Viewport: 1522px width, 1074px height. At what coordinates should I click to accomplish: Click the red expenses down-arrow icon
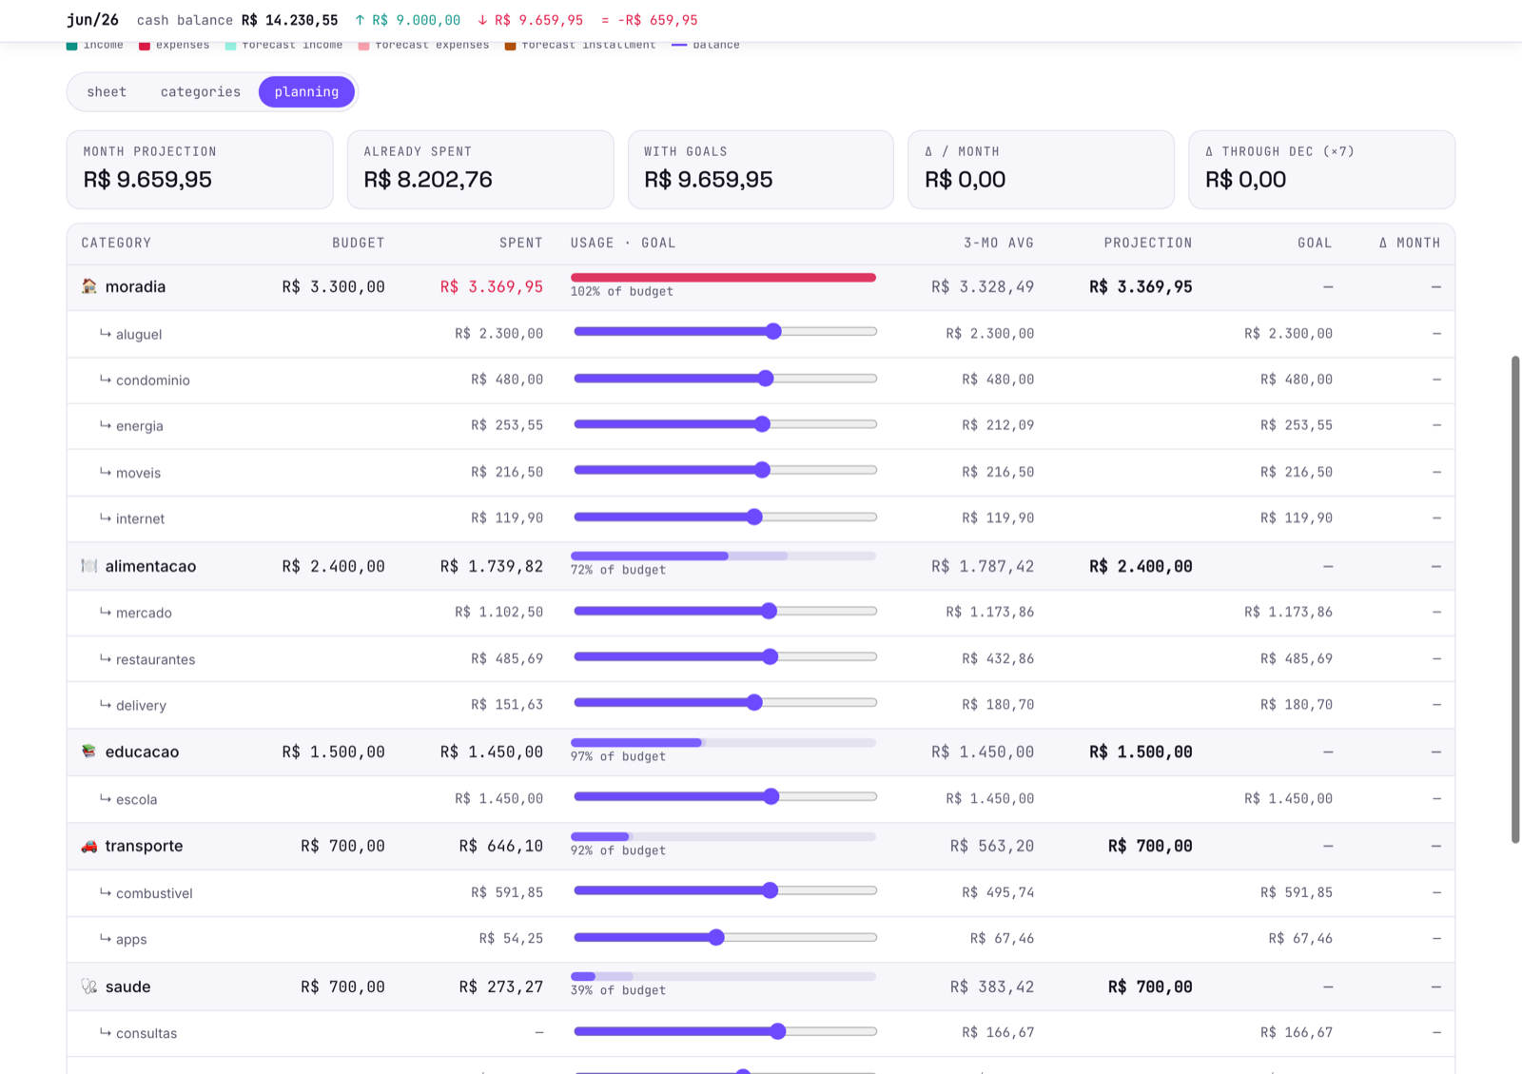(482, 20)
